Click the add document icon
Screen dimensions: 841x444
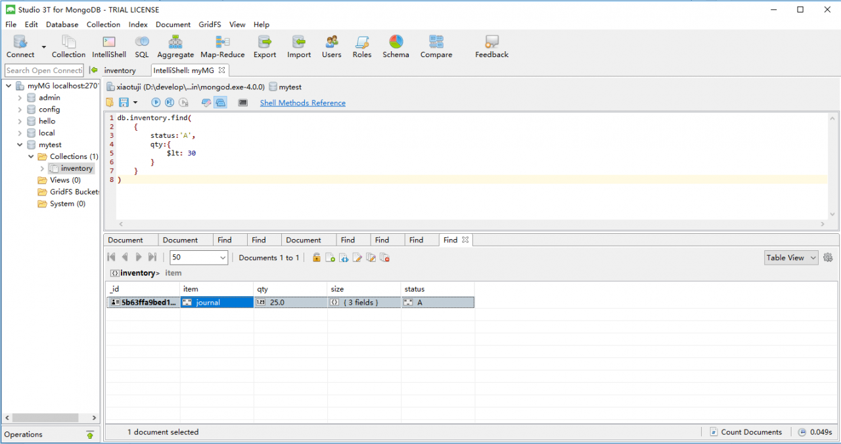(x=330, y=257)
